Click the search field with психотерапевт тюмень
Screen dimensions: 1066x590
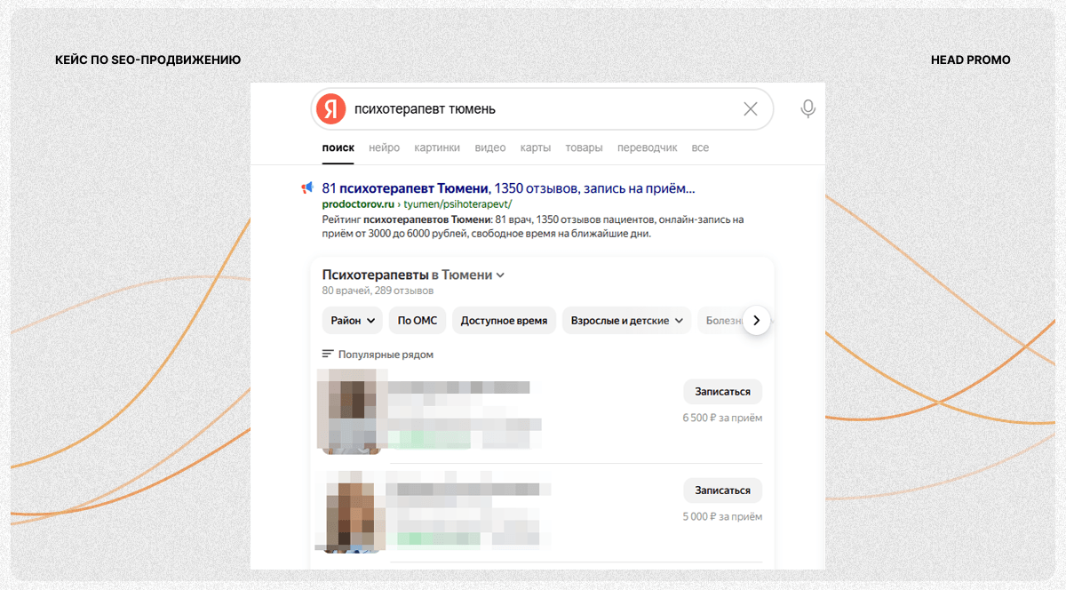tap(542, 109)
